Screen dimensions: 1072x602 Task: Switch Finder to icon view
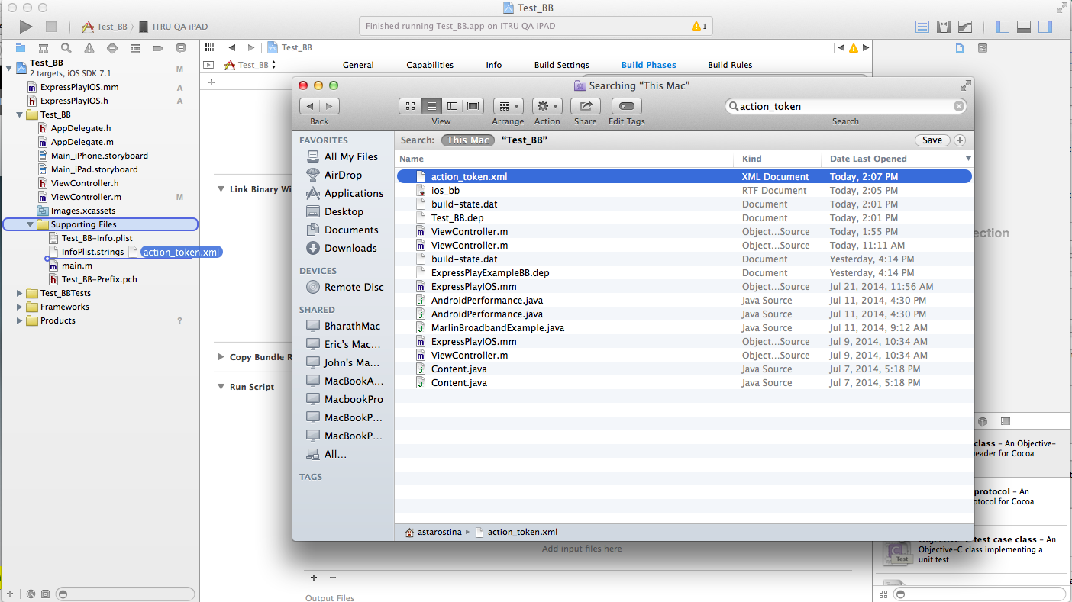[x=410, y=106]
